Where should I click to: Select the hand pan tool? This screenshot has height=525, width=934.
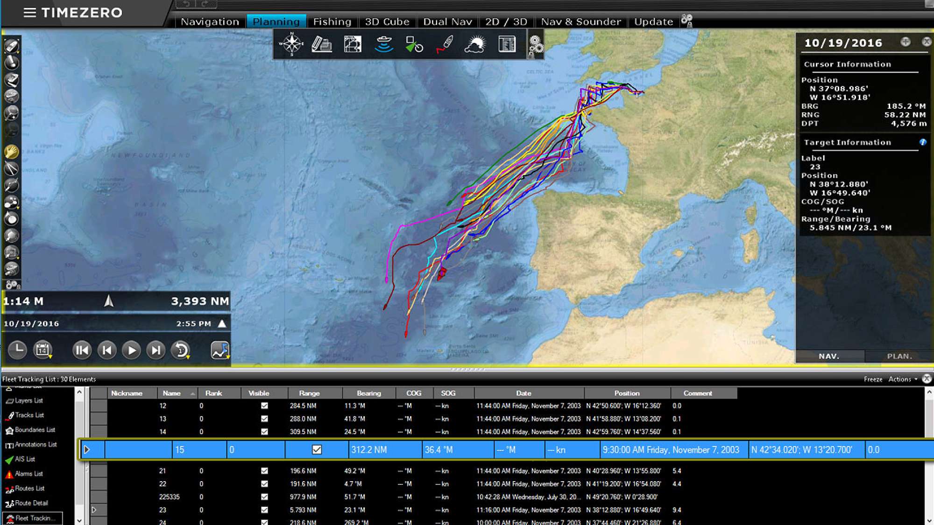click(x=11, y=152)
